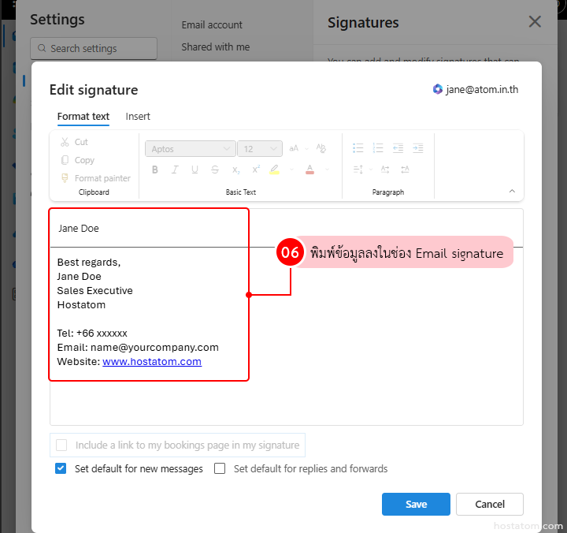Open Shared with me settings section
This screenshot has height=533, width=567.
click(x=216, y=47)
